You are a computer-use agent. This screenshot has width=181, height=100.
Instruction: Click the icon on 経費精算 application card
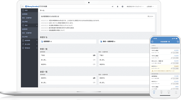pyautogui.click(x=42, y=41)
